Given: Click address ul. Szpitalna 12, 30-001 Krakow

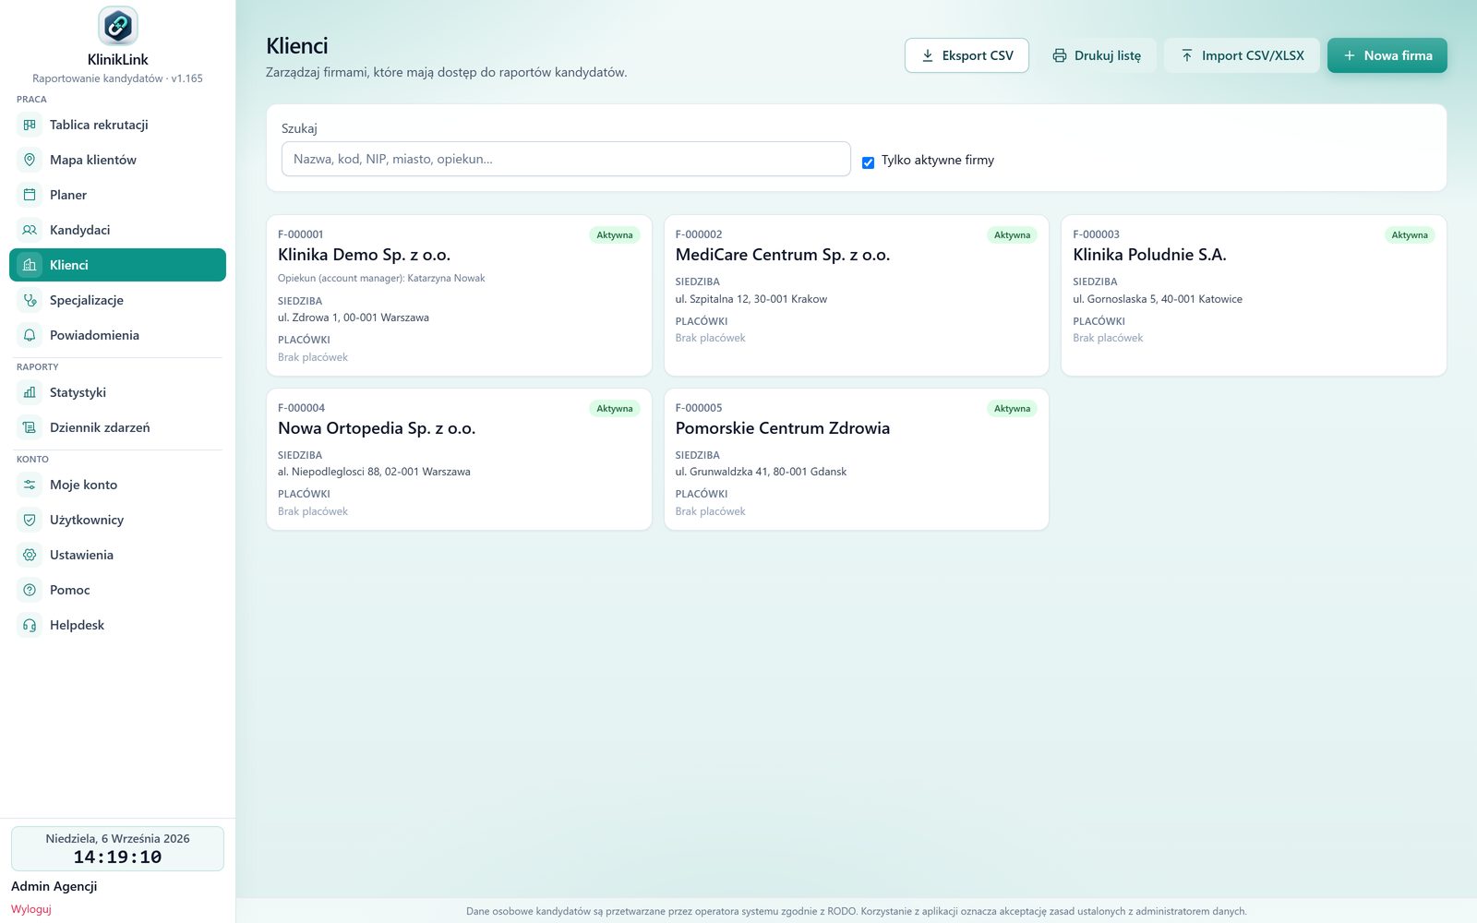Looking at the screenshot, I should coord(751,299).
